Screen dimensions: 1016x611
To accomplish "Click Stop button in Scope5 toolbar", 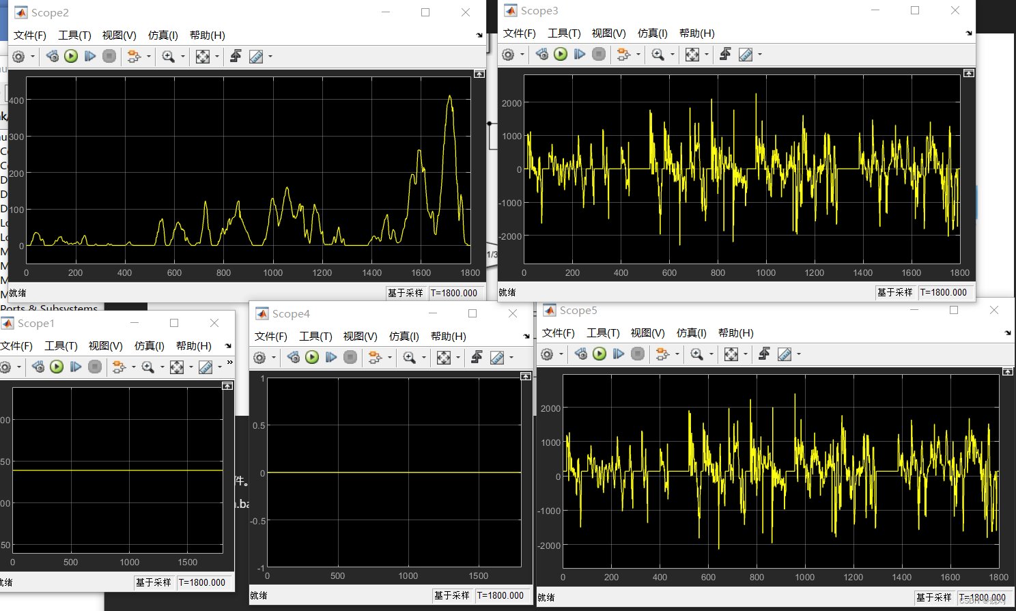I will [x=638, y=354].
